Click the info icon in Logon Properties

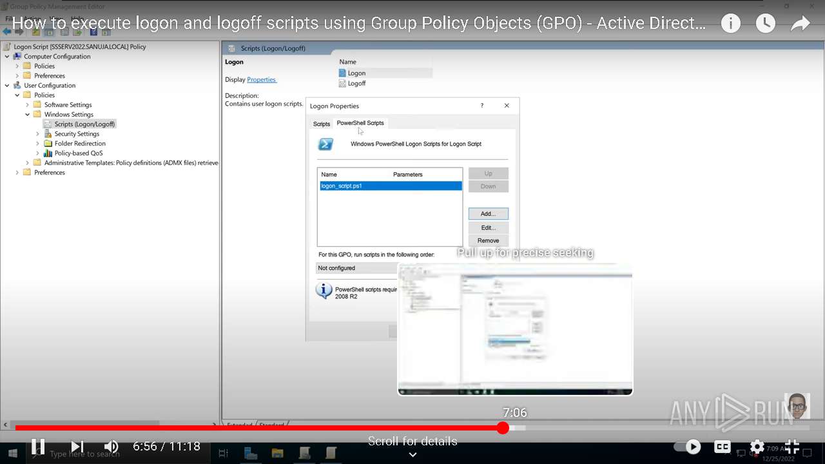pos(324,291)
